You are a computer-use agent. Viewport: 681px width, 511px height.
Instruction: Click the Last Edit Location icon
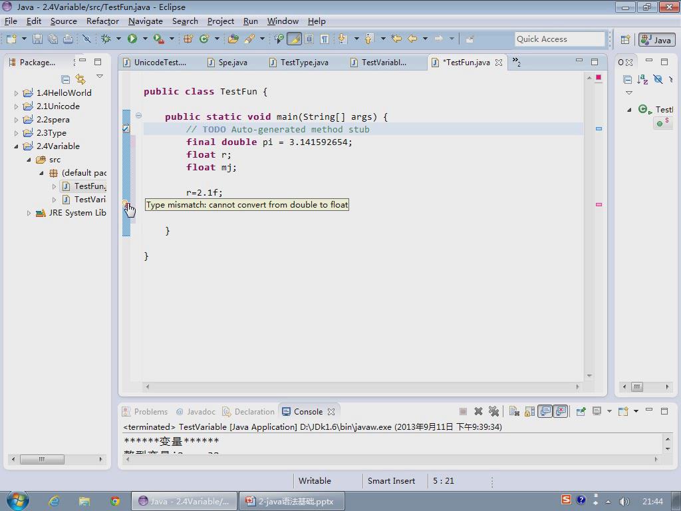click(x=396, y=39)
